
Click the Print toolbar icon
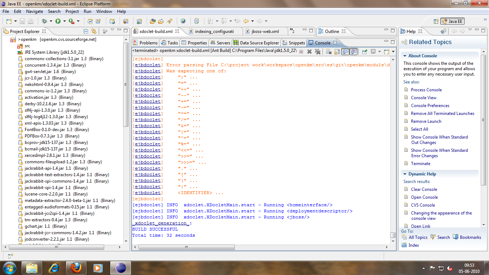(30, 21)
